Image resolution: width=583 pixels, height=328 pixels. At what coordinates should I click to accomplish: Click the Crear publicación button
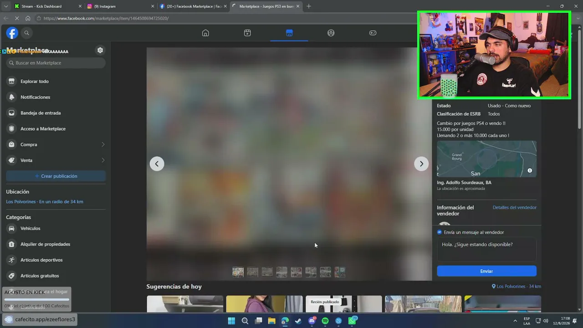click(56, 176)
